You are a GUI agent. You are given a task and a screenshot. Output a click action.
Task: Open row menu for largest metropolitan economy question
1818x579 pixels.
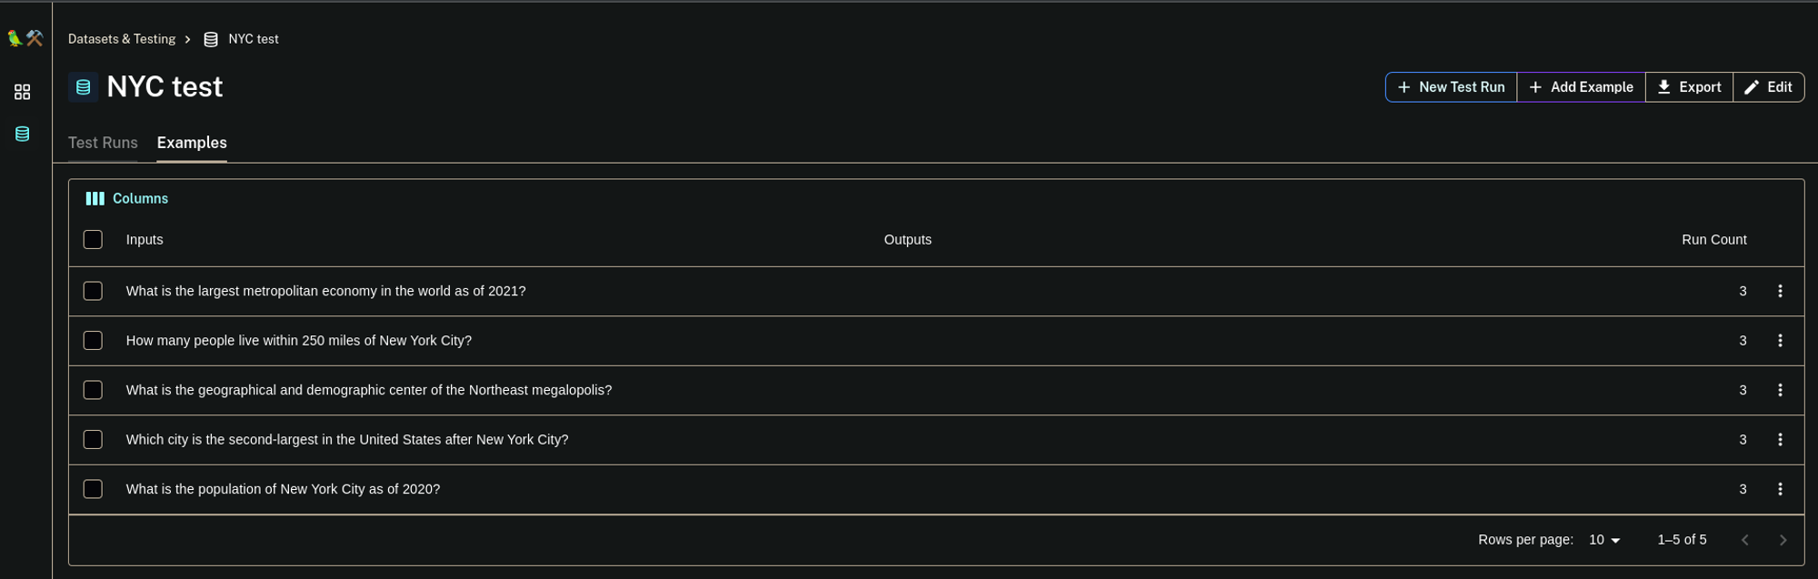[x=1780, y=291]
